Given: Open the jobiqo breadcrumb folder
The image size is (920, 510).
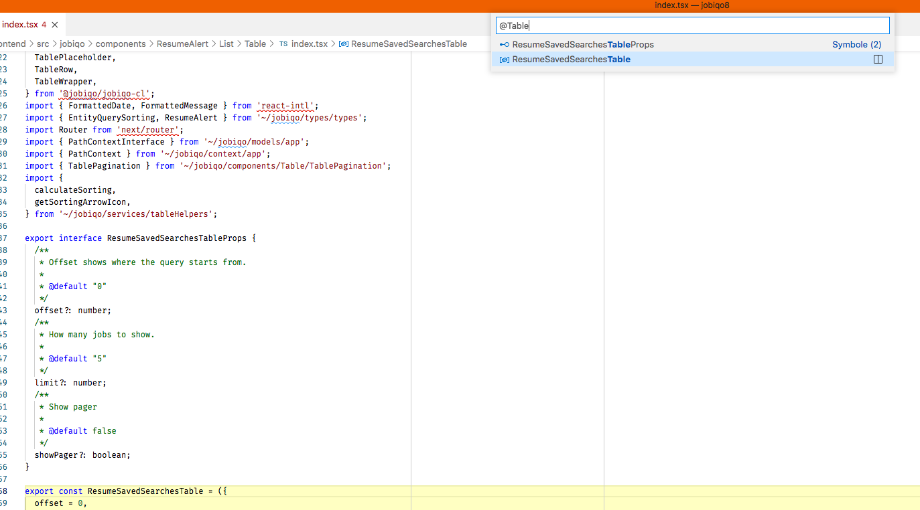Looking at the screenshot, I should tap(72, 44).
